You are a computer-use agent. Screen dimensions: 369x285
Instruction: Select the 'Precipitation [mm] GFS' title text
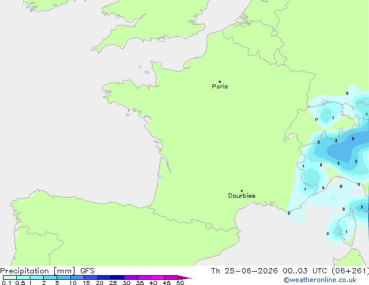(47, 271)
